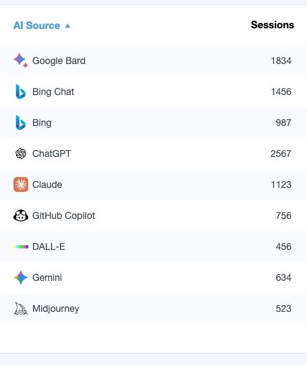Click the orange Claude starburst icon

tap(21, 185)
